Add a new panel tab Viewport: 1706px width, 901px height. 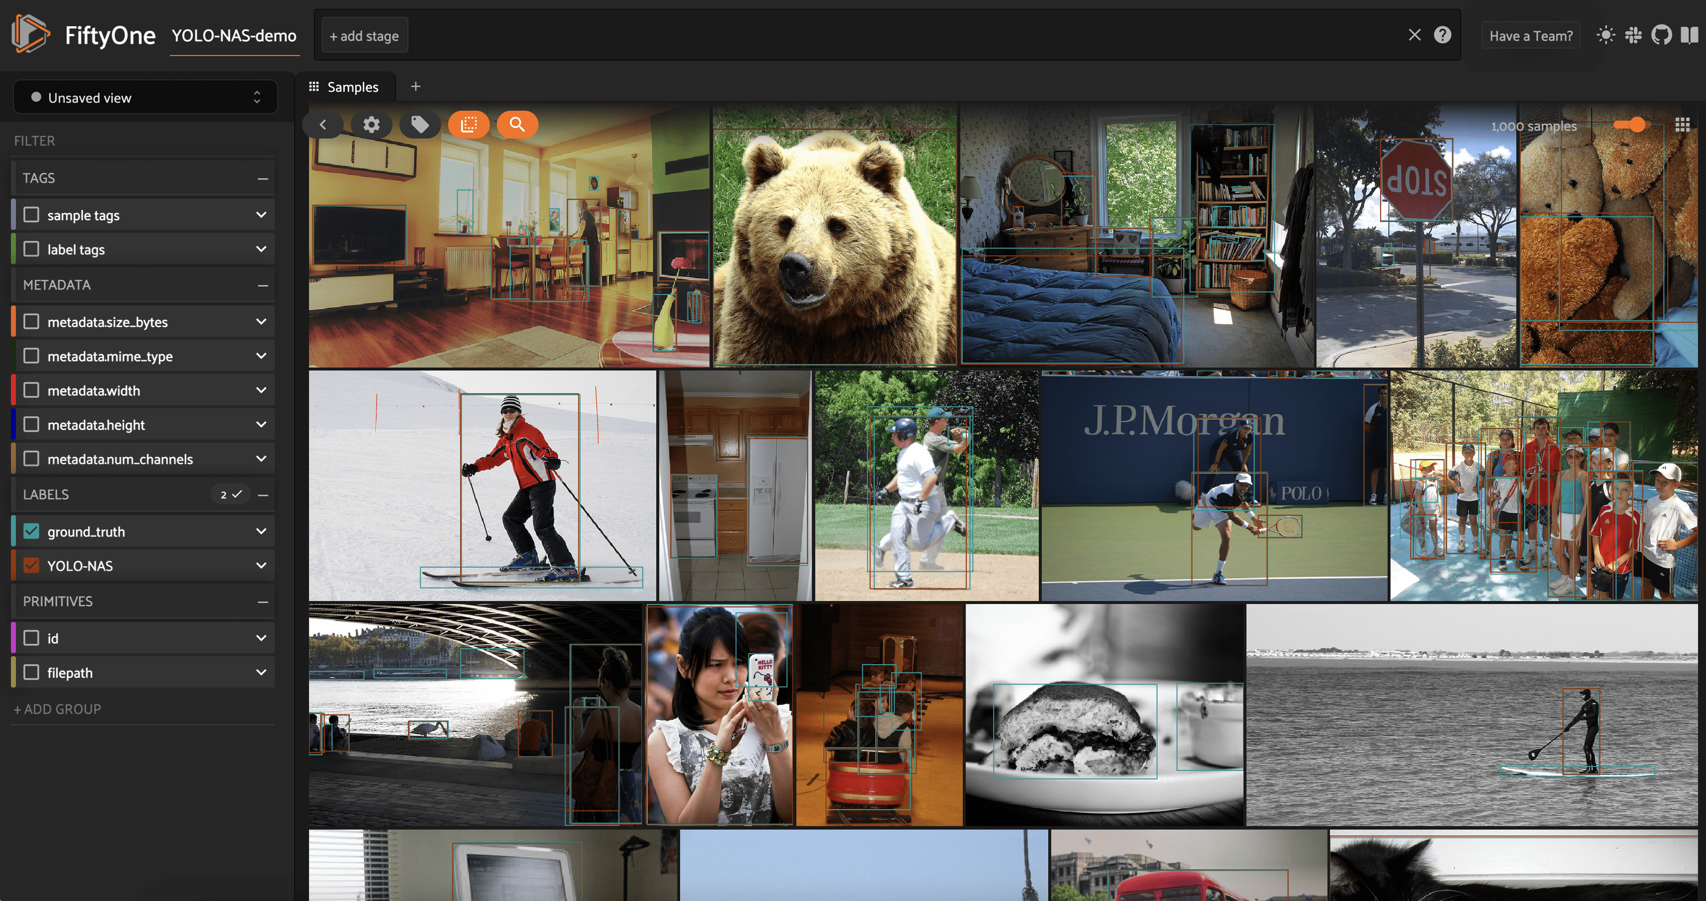tap(415, 86)
